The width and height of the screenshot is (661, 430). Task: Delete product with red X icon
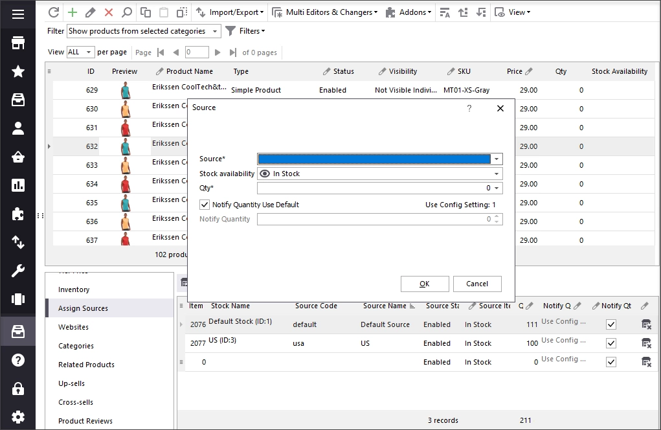109,12
